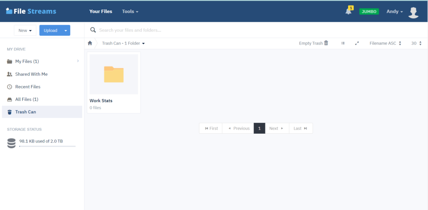Select the Work Stats folder thumbnail
Viewport: 428px width, 210px height.
click(114, 75)
